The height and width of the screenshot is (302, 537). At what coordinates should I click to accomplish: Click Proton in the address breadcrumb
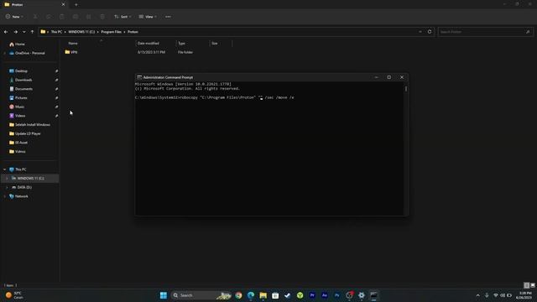click(x=133, y=32)
